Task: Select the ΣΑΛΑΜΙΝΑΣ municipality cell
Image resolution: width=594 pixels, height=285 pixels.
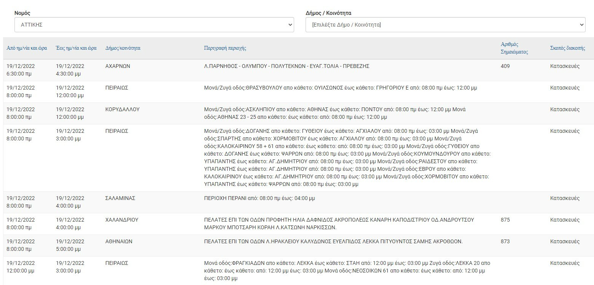Action: click(120, 198)
